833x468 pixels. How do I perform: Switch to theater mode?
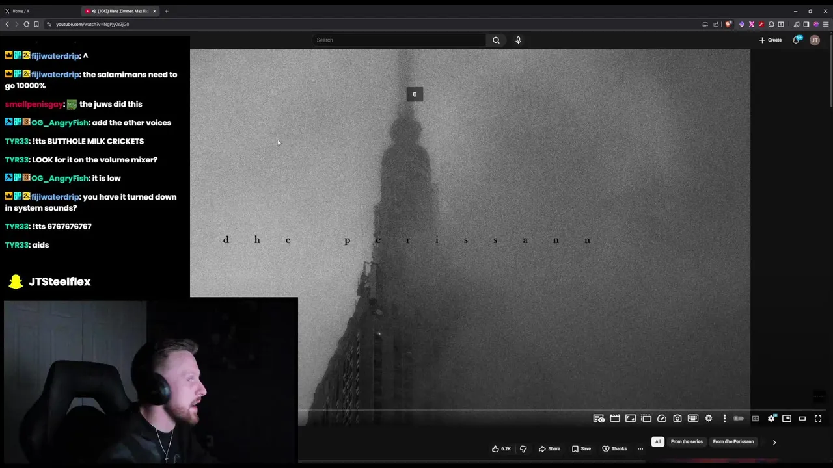tap(802, 419)
